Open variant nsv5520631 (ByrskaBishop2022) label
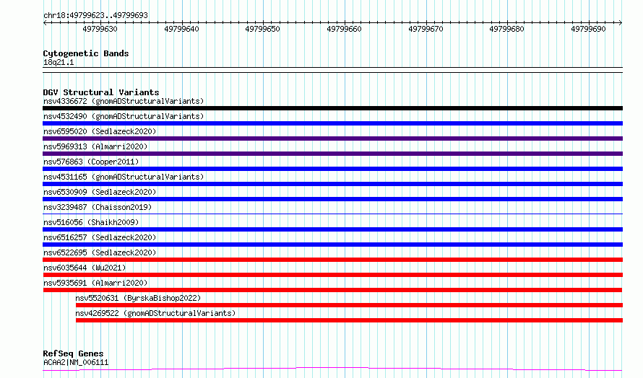The width and height of the screenshot is (643, 378). pyautogui.click(x=138, y=298)
